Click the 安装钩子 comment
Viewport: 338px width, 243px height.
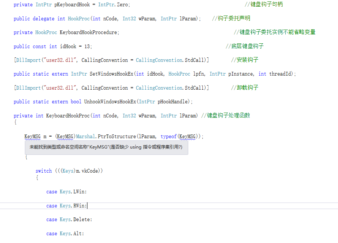point(245,60)
